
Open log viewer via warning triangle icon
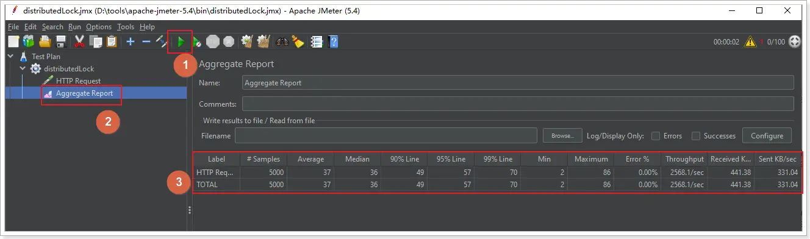click(x=750, y=42)
